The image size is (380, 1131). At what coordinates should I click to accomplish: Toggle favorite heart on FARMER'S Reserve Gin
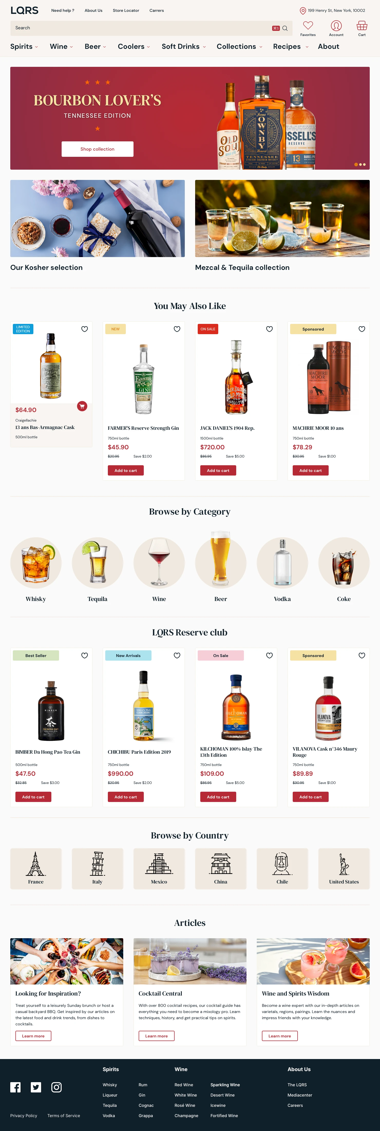[x=177, y=329]
